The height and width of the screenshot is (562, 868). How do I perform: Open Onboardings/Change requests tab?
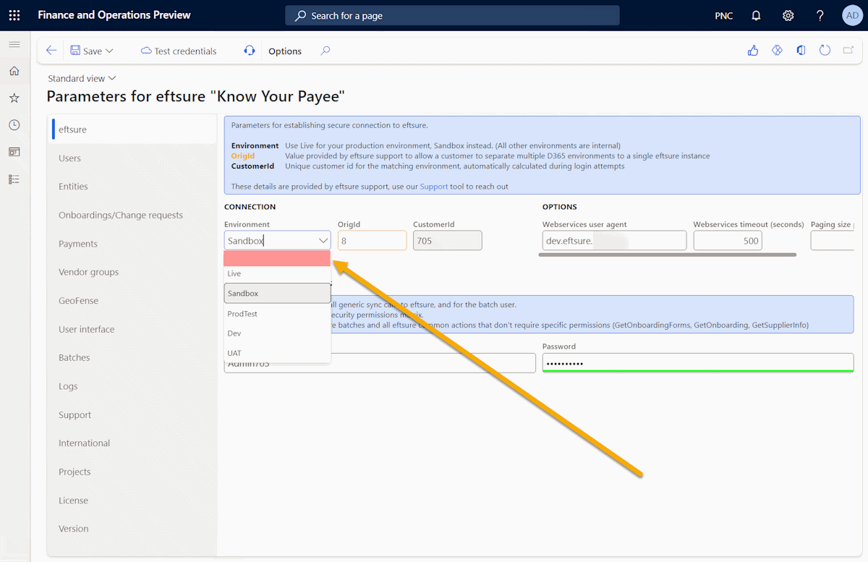pyautogui.click(x=132, y=216)
